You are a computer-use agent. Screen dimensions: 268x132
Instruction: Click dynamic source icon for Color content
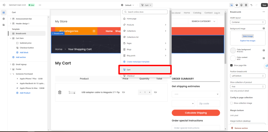264,58
